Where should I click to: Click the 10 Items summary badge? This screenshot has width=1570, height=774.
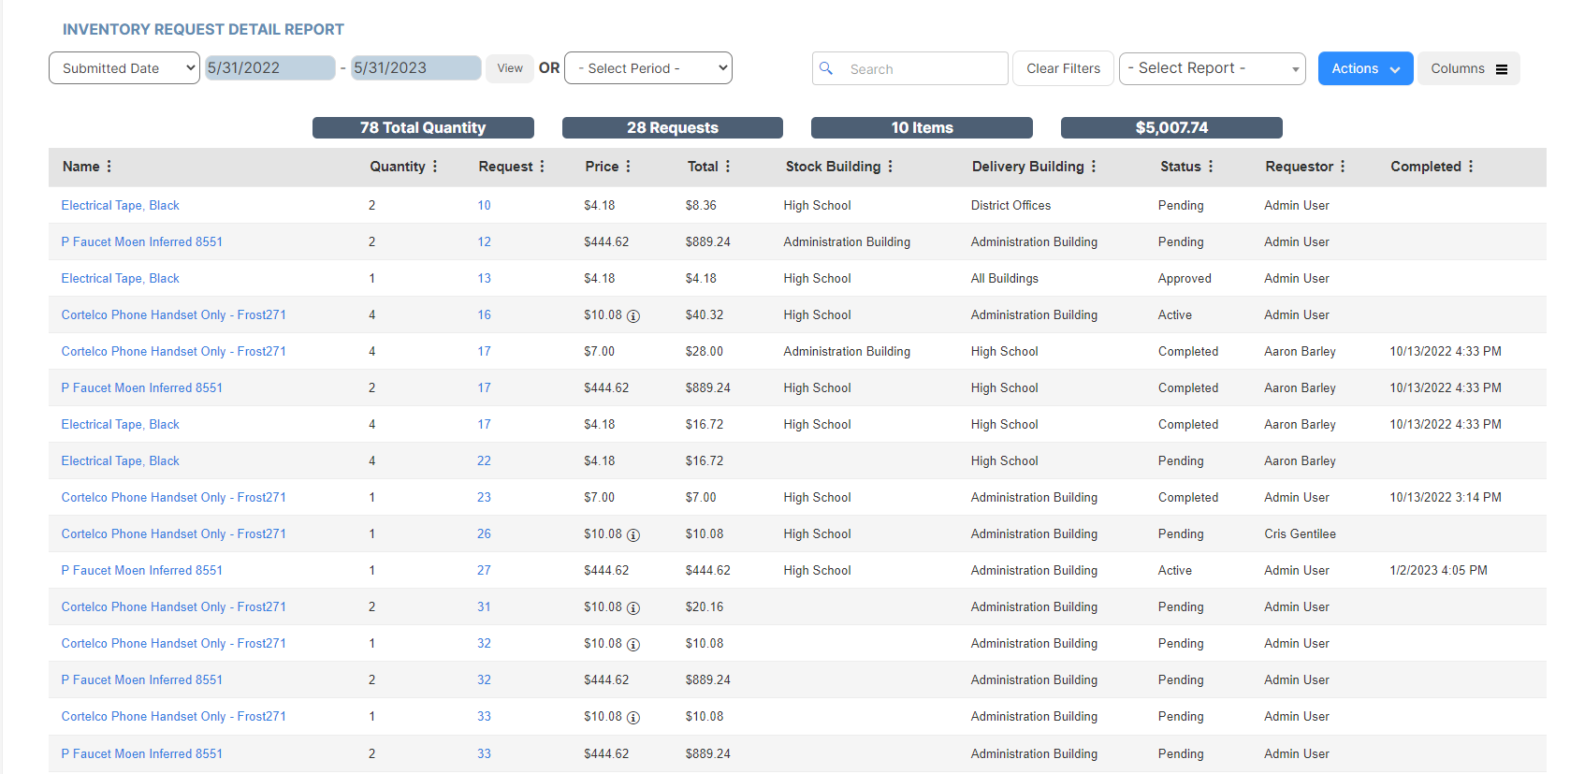tap(922, 127)
